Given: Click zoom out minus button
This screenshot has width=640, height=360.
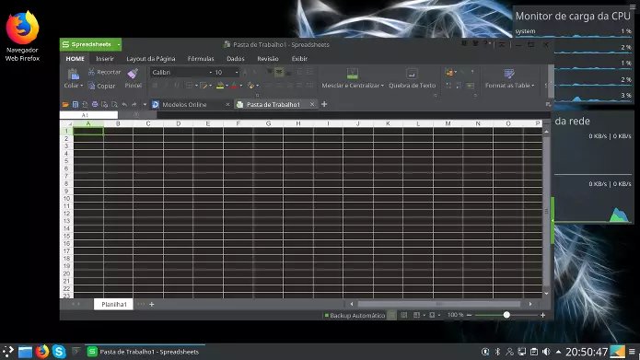Looking at the screenshot, I should click(x=469, y=315).
